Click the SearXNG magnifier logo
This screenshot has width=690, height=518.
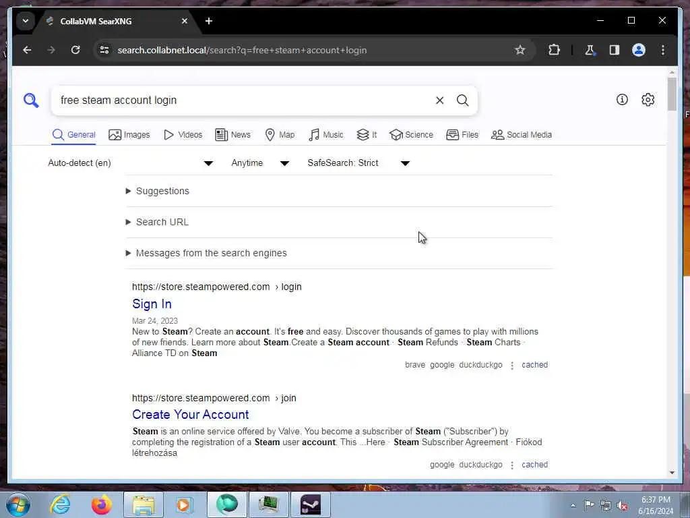click(31, 100)
